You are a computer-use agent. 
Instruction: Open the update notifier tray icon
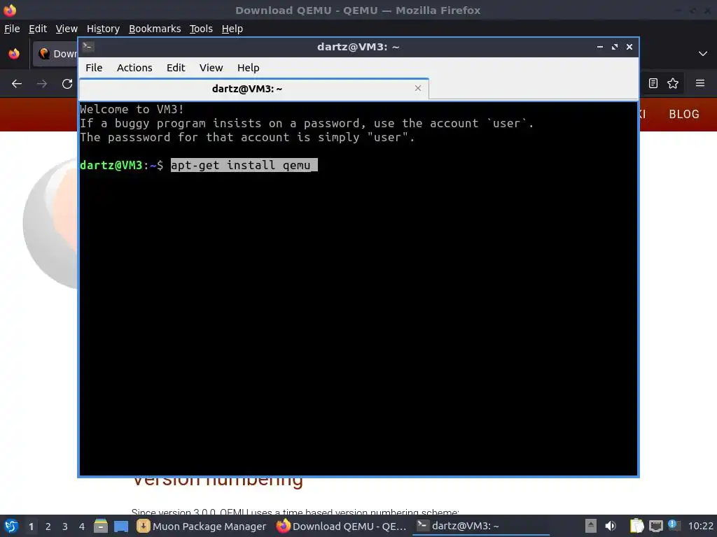point(674,525)
